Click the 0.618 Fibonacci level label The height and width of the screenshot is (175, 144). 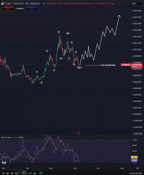point(108,65)
